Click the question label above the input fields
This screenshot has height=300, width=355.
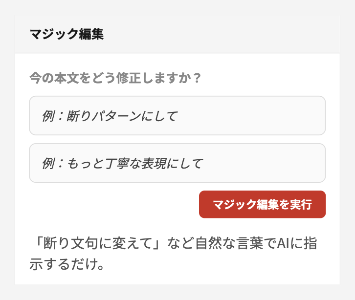point(115,78)
